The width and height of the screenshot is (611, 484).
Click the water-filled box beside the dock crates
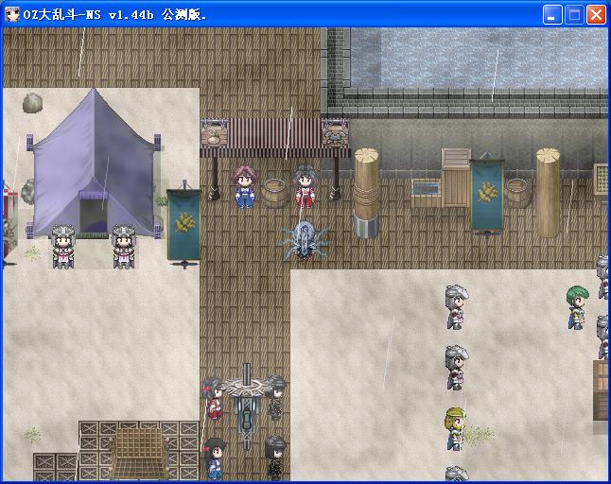(x=427, y=192)
